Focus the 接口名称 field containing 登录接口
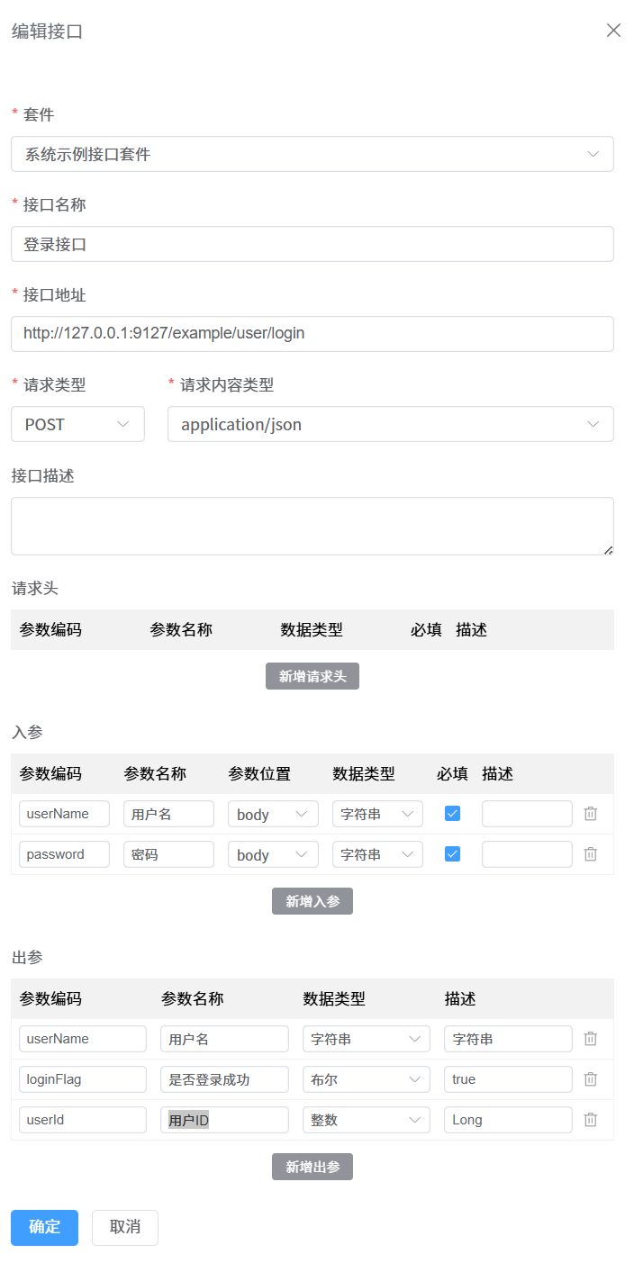The width and height of the screenshot is (634, 1281). click(312, 244)
